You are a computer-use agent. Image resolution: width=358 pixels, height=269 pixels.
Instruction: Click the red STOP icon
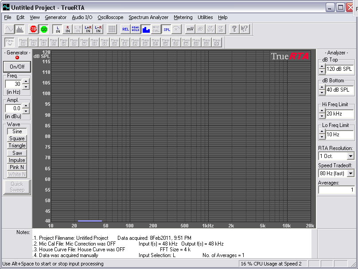click(33, 29)
